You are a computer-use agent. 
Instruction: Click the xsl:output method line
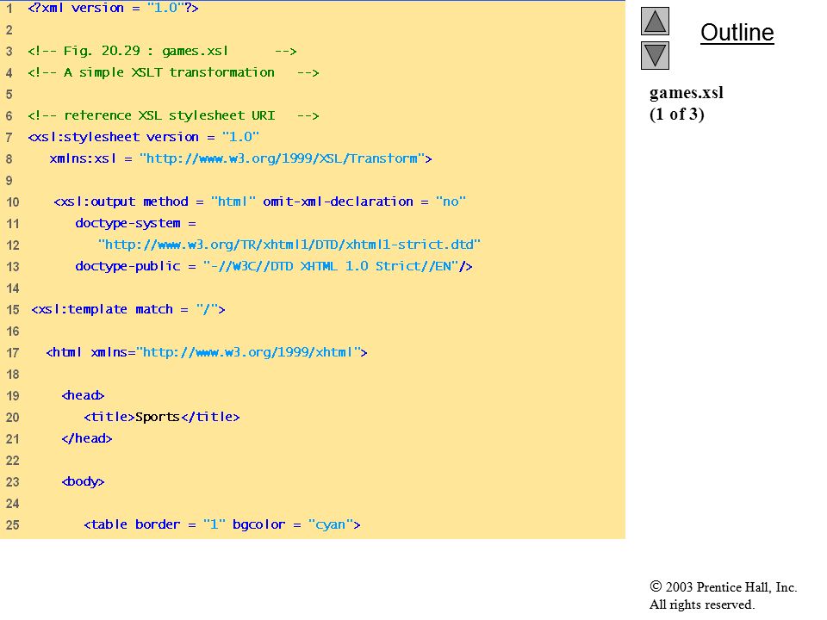pyautogui.click(x=259, y=201)
